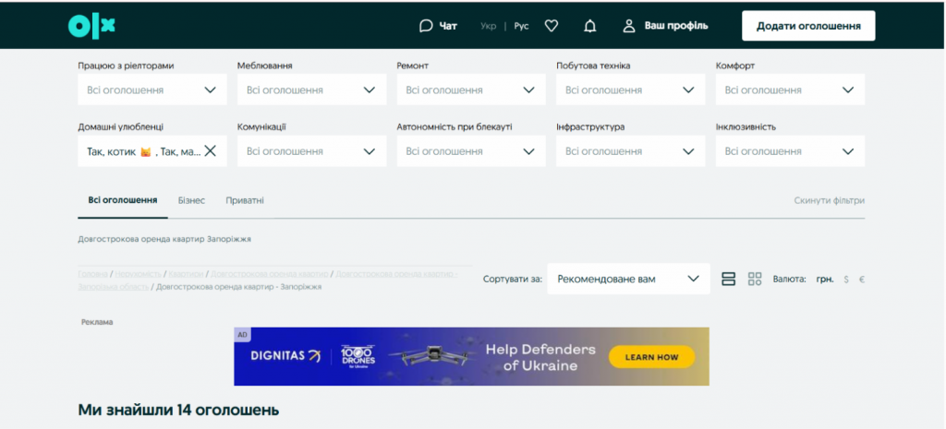946x429 pixels.
Task: Switch to the Бізнес tab
Action: (x=191, y=200)
